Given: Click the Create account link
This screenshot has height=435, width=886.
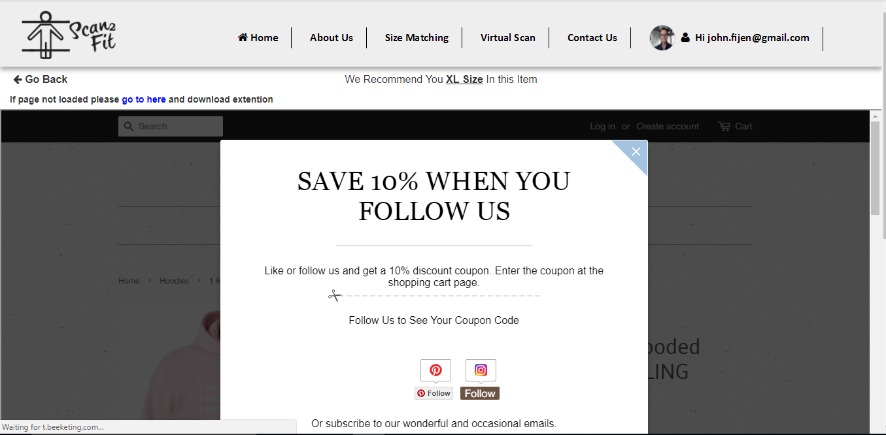Looking at the screenshot, I should (668, 126).
